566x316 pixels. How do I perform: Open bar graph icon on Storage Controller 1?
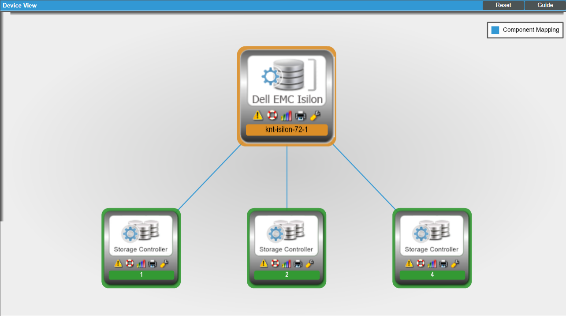coord(141,263)
